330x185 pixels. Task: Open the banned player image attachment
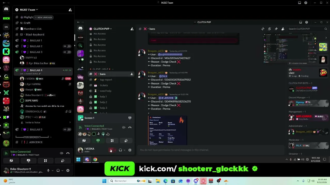168,131
